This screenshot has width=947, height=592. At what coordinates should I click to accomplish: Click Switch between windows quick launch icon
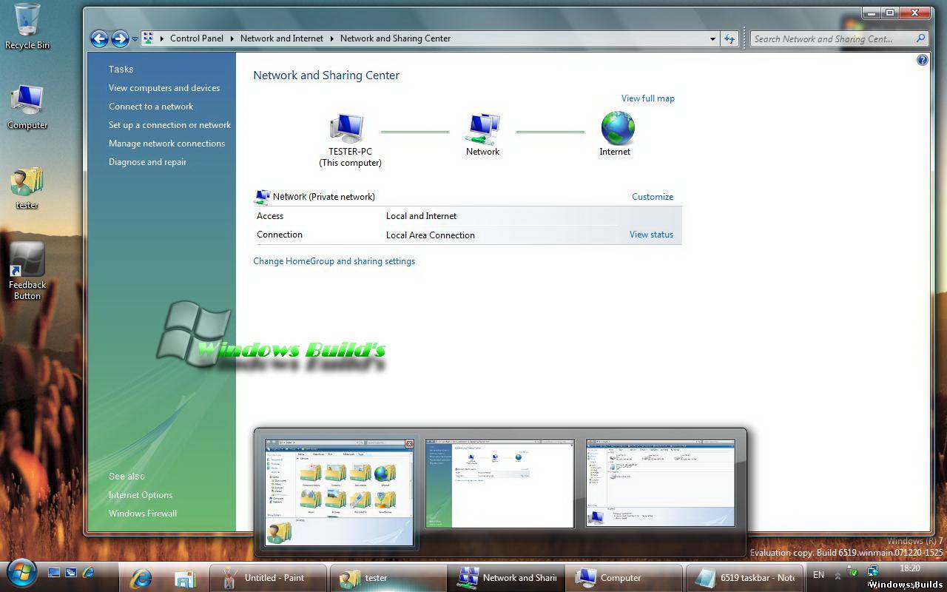pyautogui.click(x=71, y=572)
